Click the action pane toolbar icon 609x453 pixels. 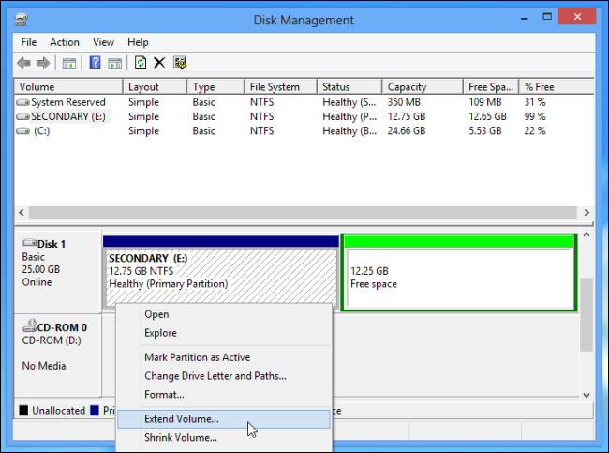pyautogui.click(x=114, y=63)
